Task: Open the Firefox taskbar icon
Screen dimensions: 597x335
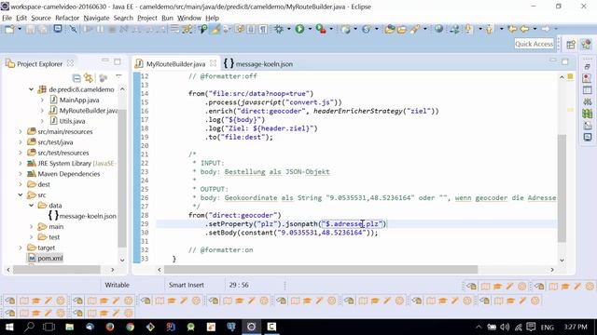Action: click(x=110, y=327)
